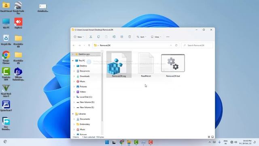Screen dimensions: 259x146
Task: Click the microphone icon in system tray
Action: [219, 142]
